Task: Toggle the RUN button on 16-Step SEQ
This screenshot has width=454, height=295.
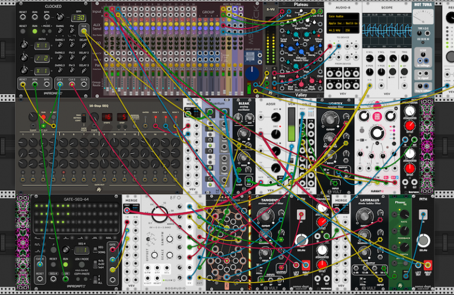Action: 43,117
